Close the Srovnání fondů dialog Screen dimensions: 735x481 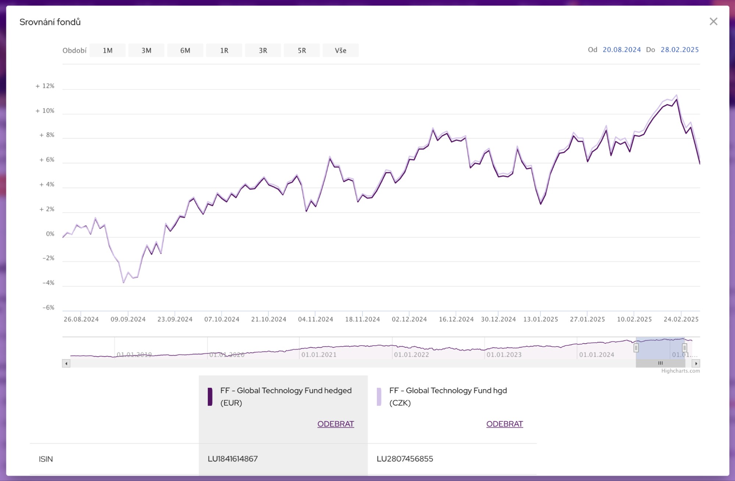[x=714, y=21]
